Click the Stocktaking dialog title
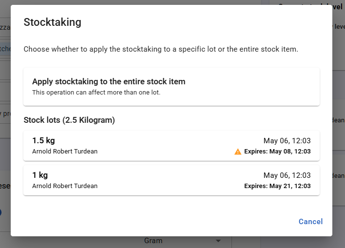The height and width of the screenshot is (248, 345). pyautogui.click(x=52, y=22)
